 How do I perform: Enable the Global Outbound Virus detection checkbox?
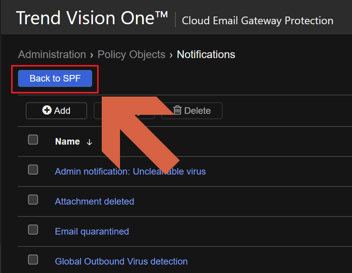(33, 260)
